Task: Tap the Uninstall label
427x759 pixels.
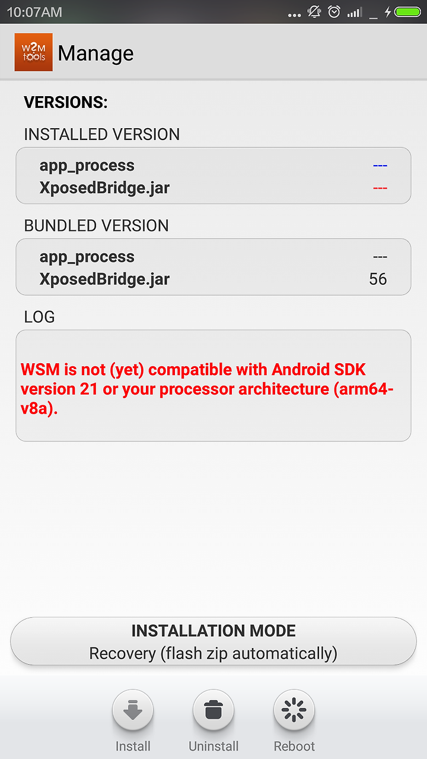Action: tap(213, 746)
